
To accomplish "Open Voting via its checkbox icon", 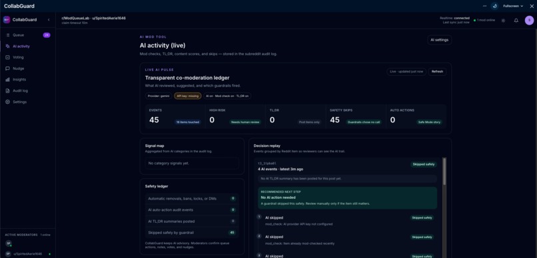I will [8, 57].
